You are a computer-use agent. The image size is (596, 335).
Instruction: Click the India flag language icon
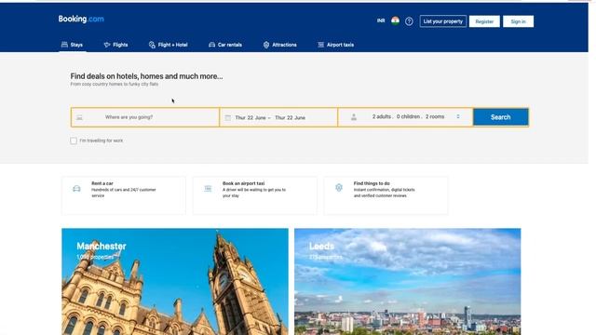tap(395, 20)
